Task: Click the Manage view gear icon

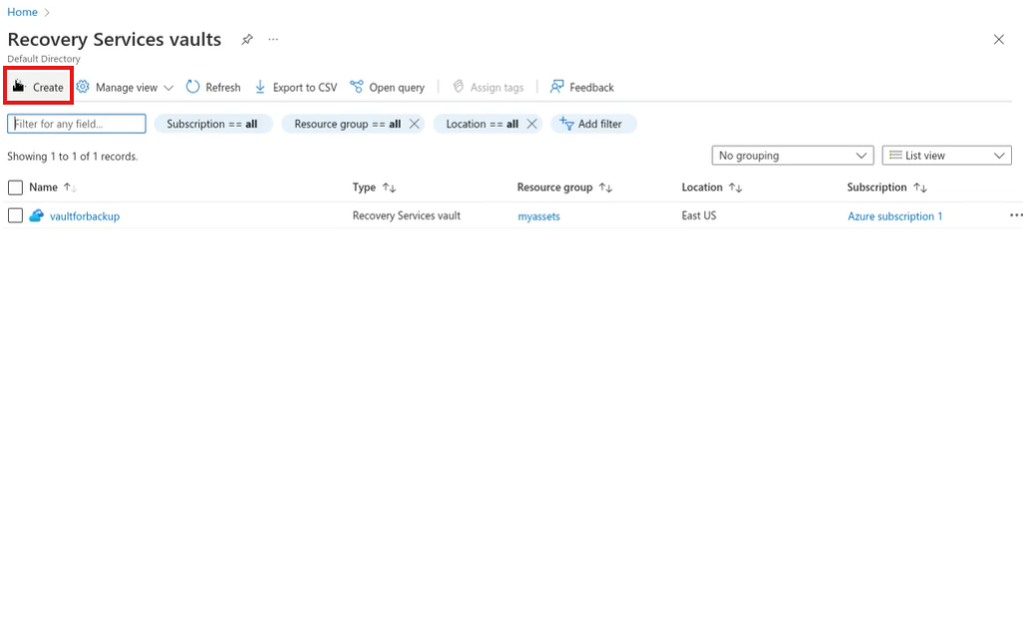Action: (82, 87)
